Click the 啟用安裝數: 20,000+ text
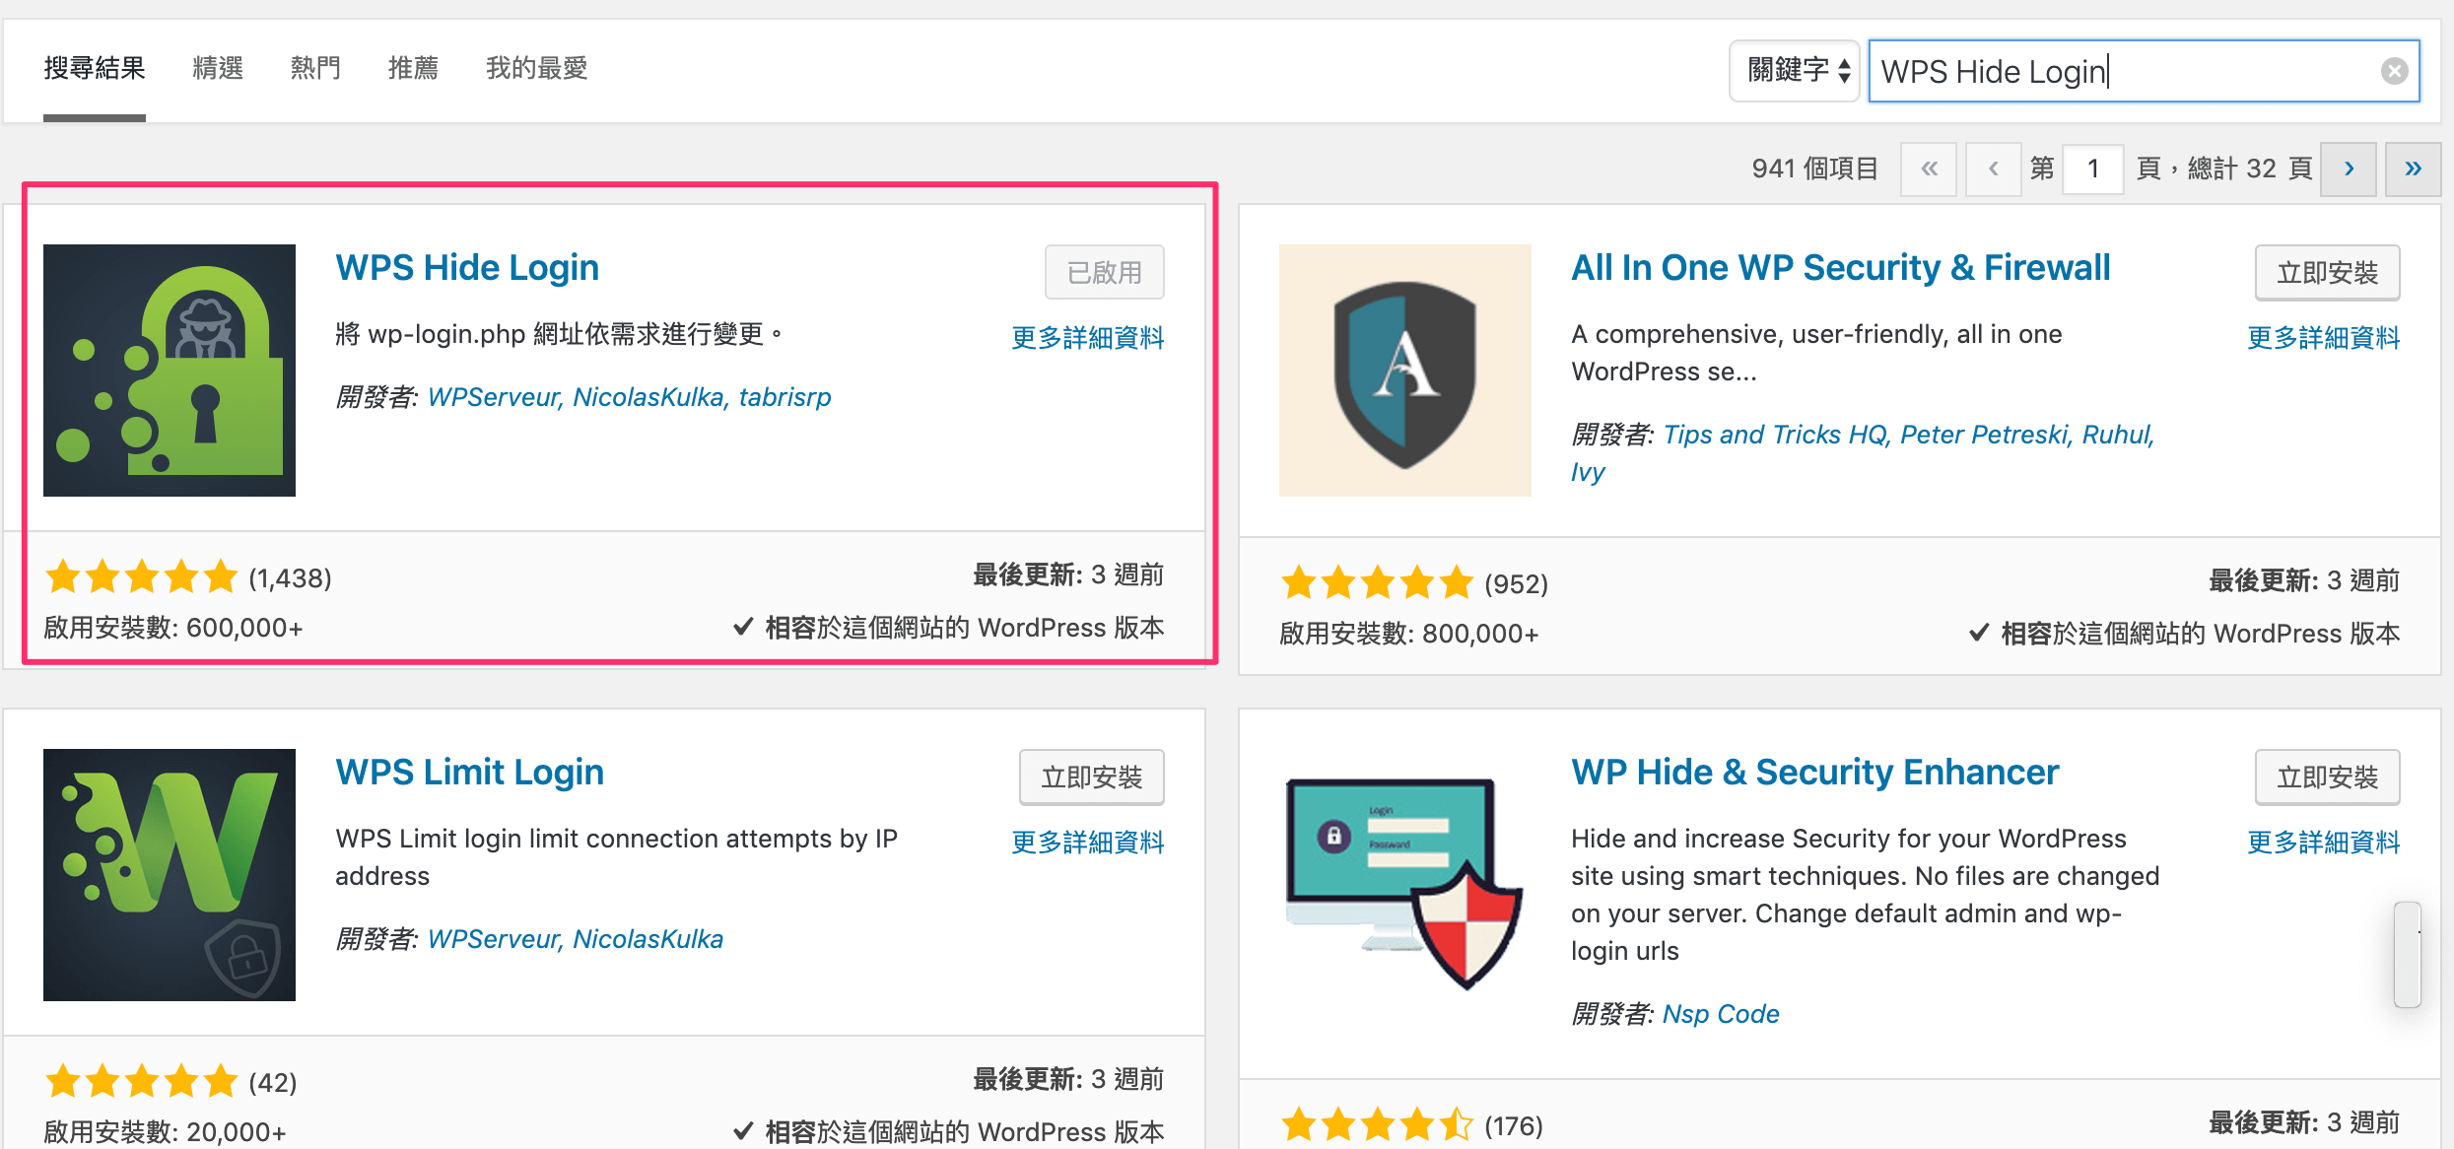Viewport: 2454px width, 1149px height. tap(165, 1132)
